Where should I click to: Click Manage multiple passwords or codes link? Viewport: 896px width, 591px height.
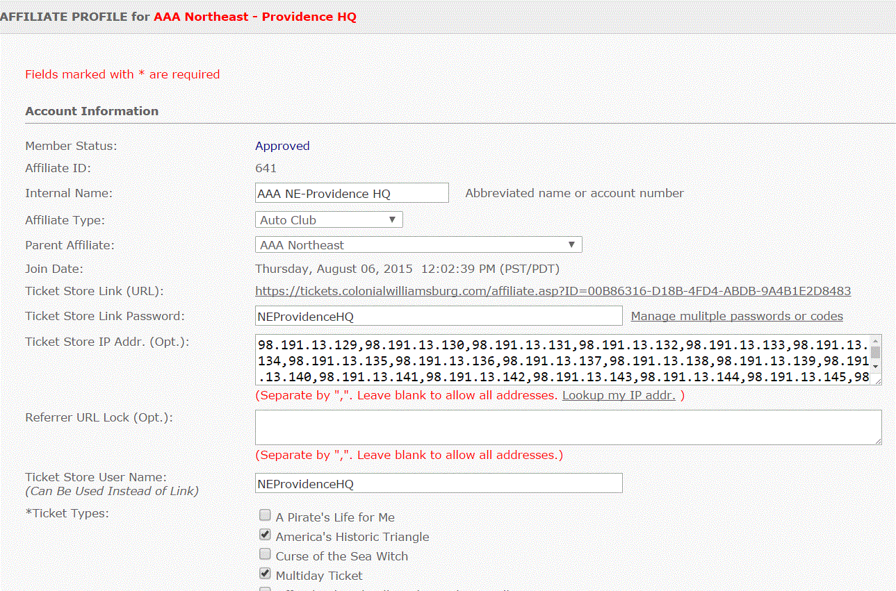click(737, 316)
